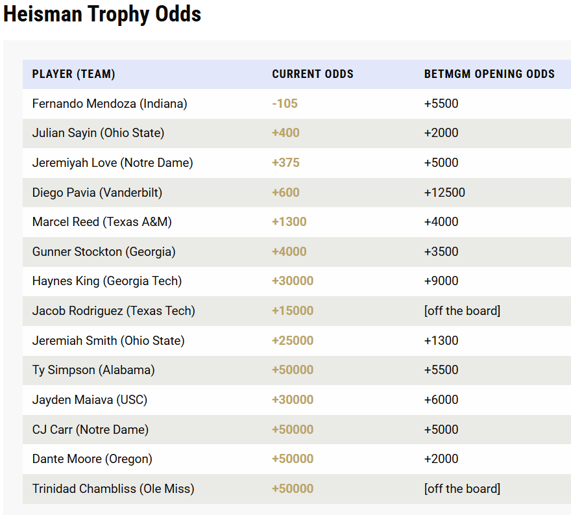This screenshot has width=571, height=515.
Task: Click CJ Carr (Notre Dame) name
Action: tap(90, 429)
